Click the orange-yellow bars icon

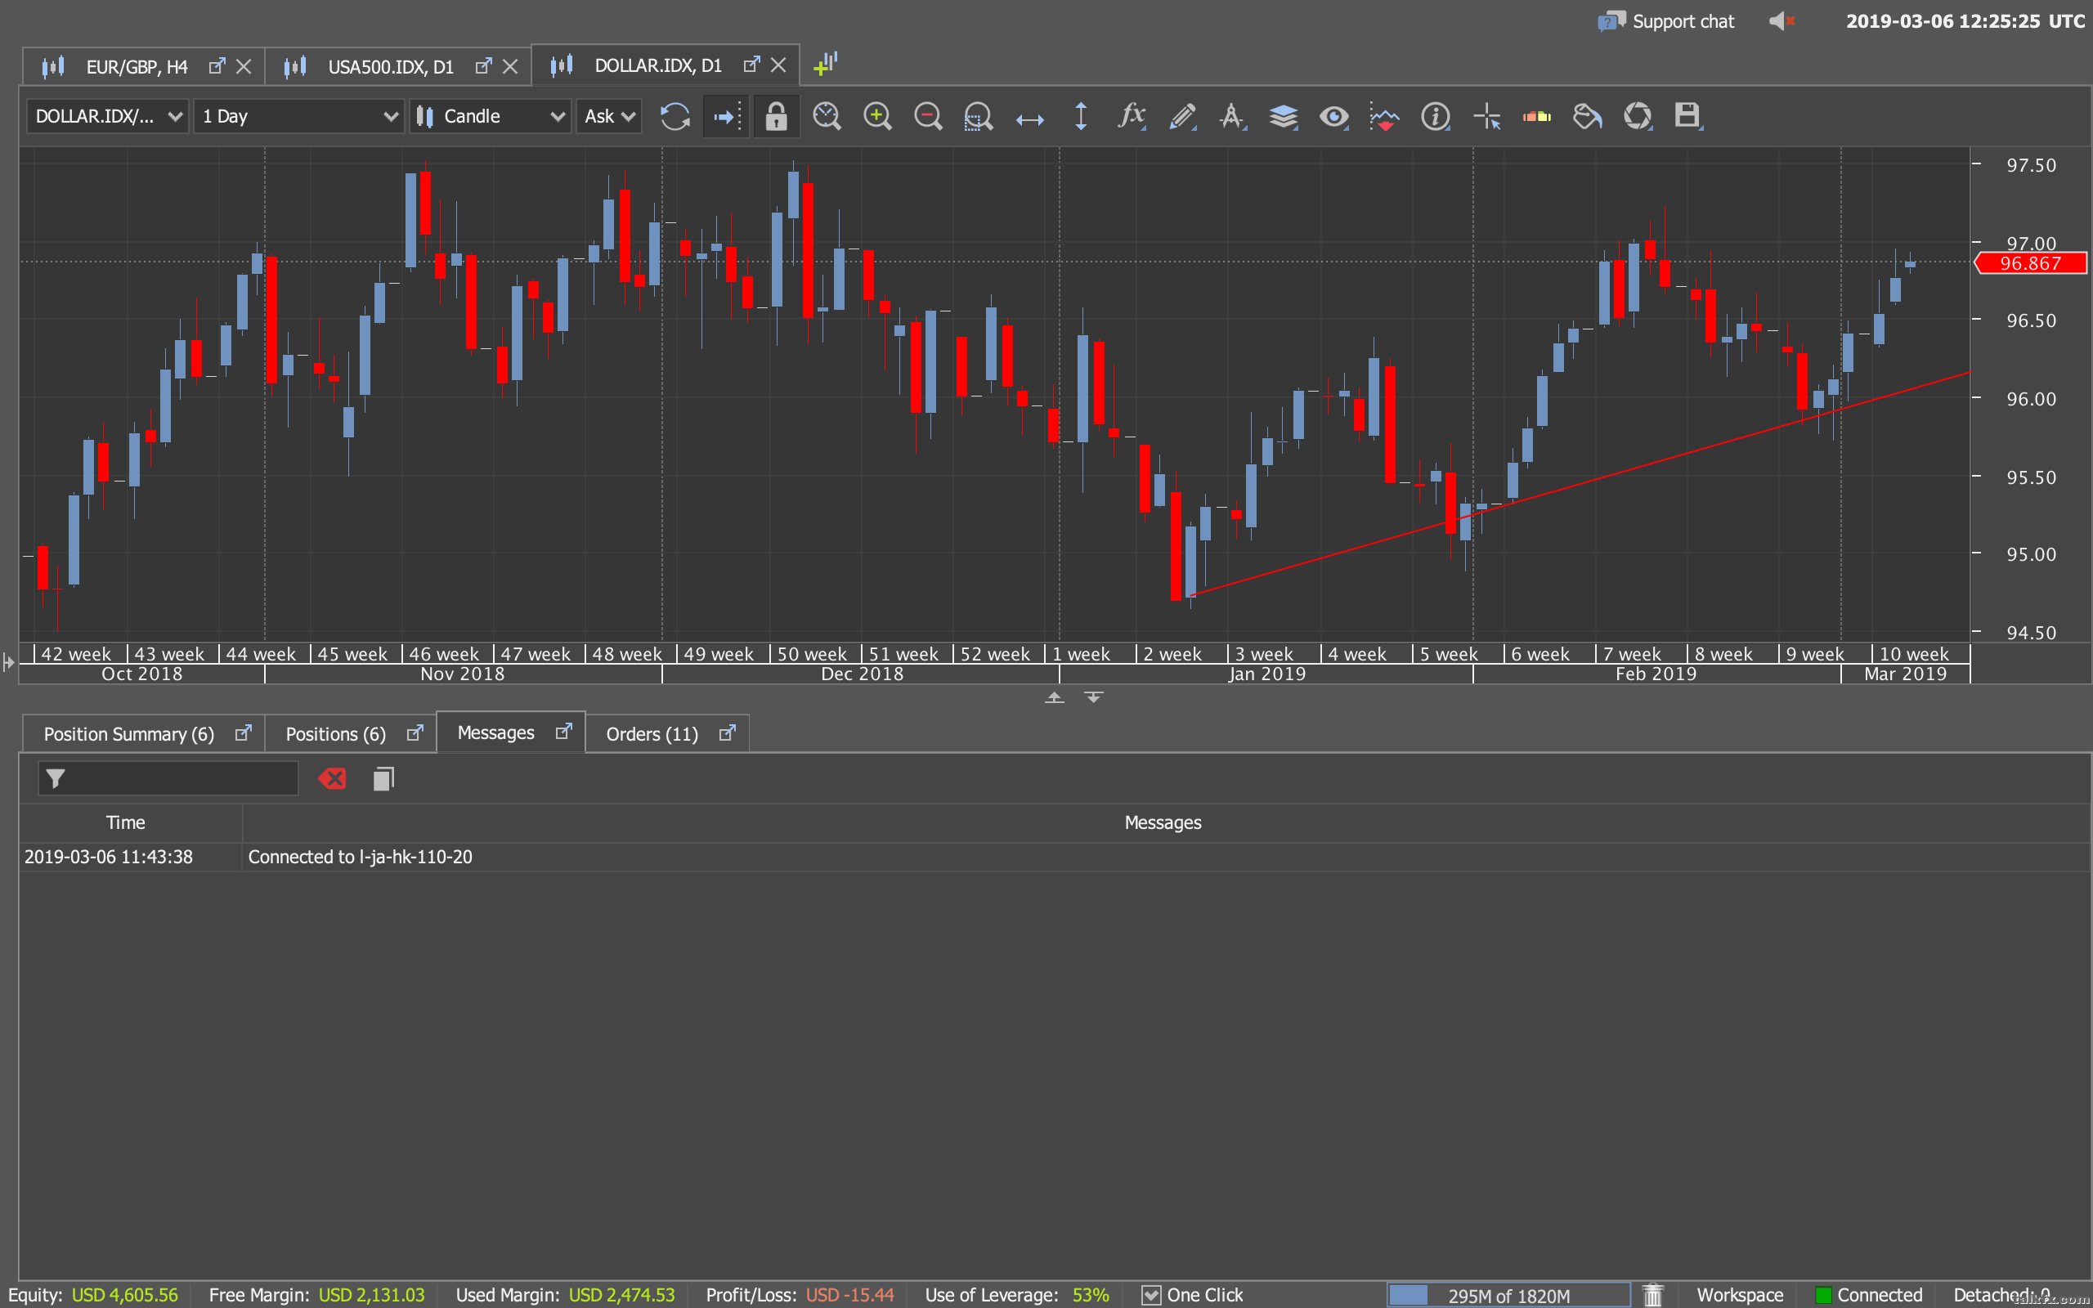[1537, 116]
